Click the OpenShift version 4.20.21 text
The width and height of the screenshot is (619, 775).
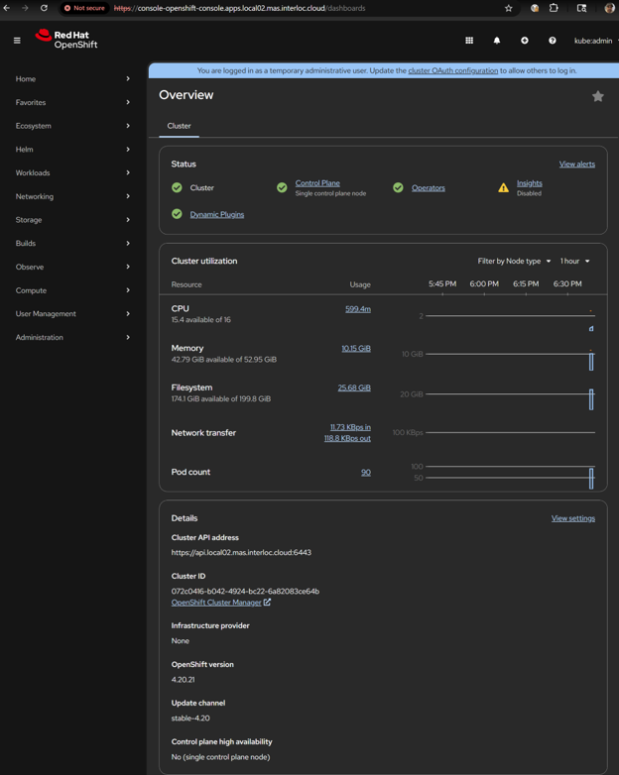coord(183,680)
